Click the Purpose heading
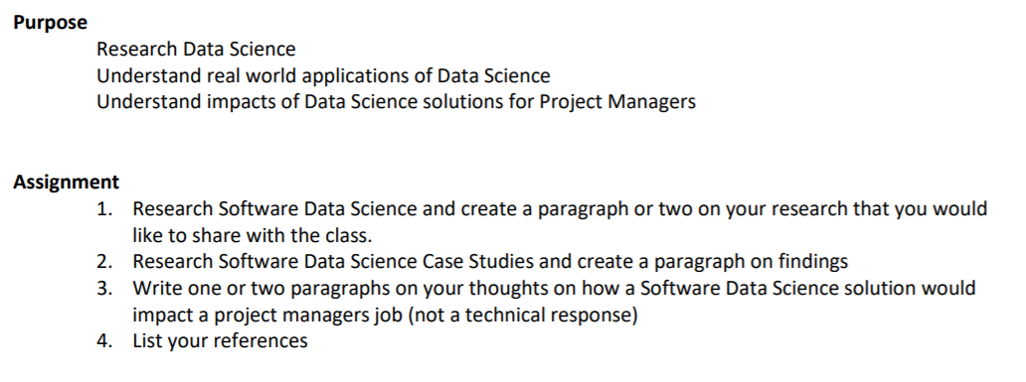 [x=51, y=23]
